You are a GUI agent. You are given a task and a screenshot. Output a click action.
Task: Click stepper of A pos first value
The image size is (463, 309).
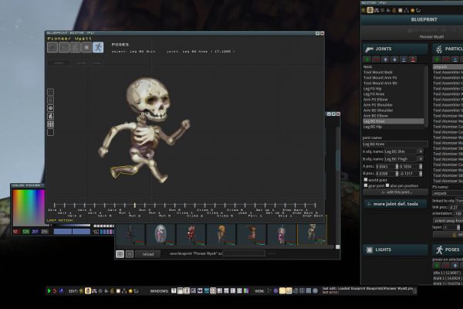(397, 167)
